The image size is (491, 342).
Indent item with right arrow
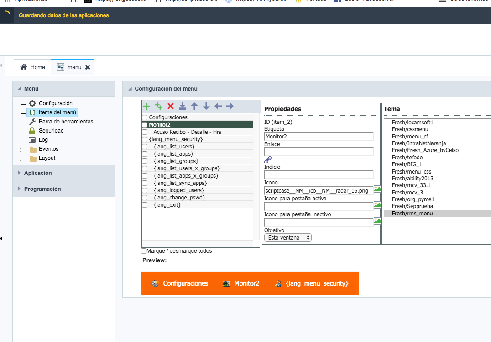coord(230,106)
